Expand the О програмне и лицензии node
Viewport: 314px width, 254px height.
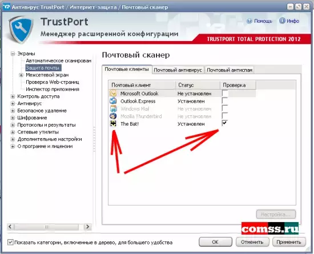click(13, 147)
